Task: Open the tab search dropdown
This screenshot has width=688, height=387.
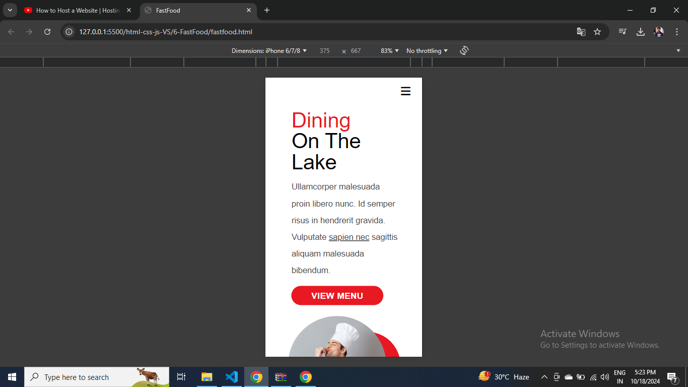Action: pyautogui.click(x=10, y=10)
